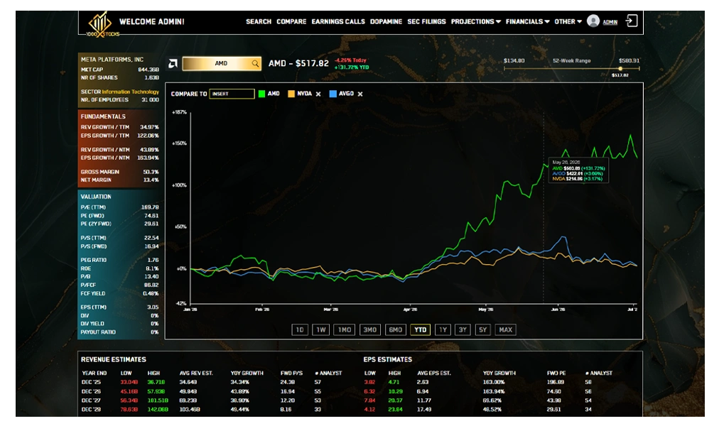
Task: Click the FCF Yield value 0.48%
Action: (x=151, y=294)
